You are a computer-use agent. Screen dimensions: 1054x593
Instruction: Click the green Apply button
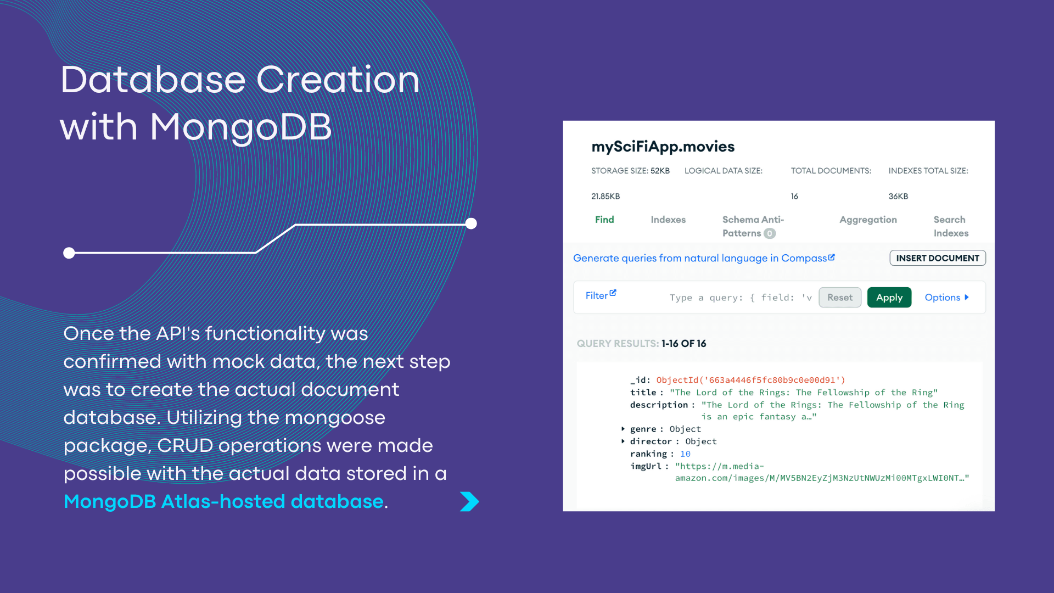[889, 298]
